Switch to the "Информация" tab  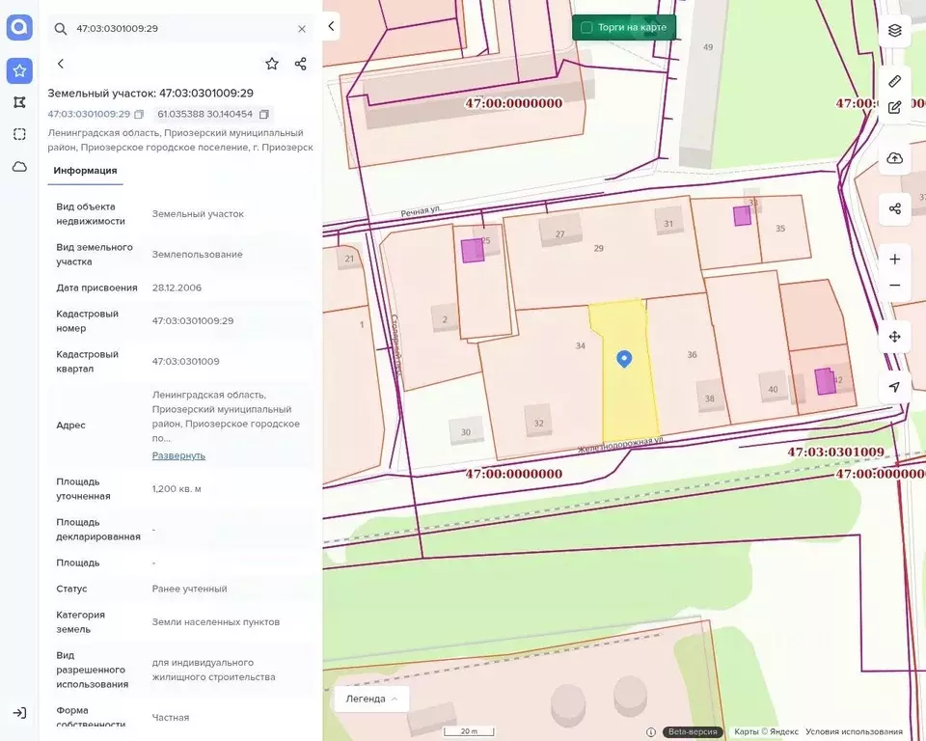85,171
